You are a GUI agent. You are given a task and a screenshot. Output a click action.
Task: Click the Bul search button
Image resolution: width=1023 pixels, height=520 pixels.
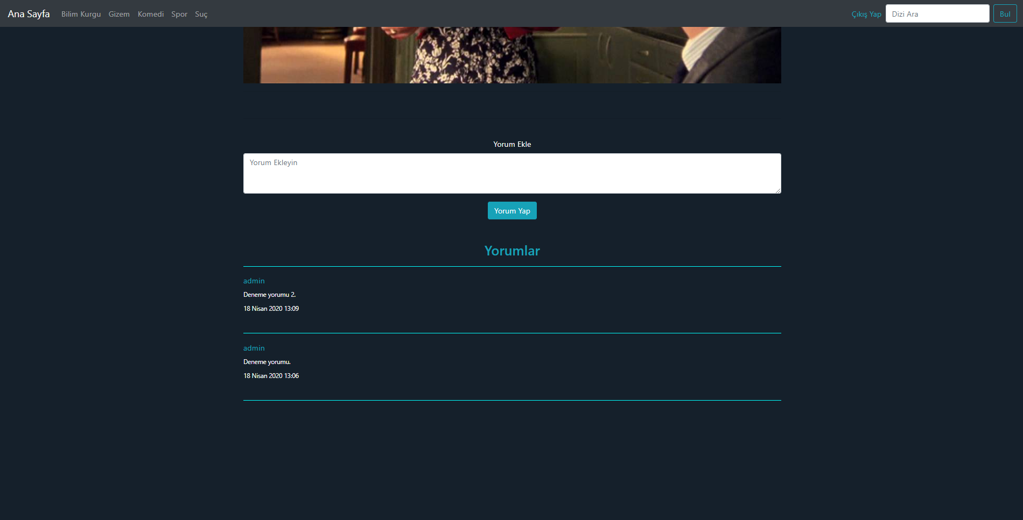pyautogui.click(x=1005, y=13)
